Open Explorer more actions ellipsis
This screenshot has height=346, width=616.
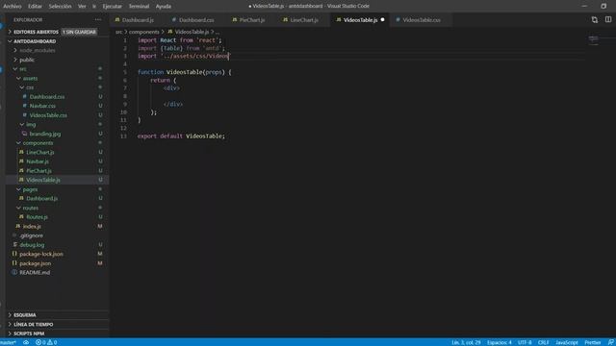[x=98, y=19]
